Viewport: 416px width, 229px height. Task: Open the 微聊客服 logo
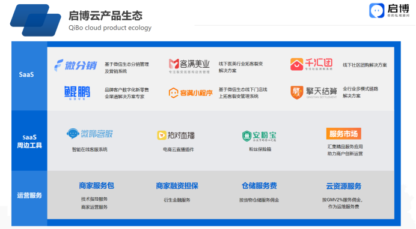90,134
